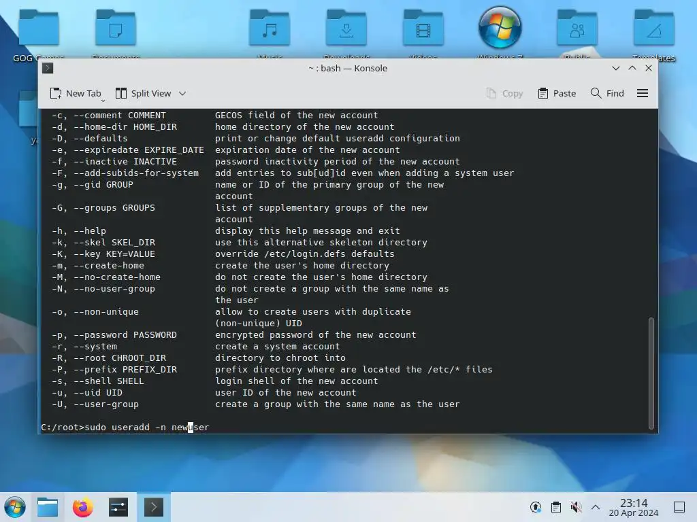Open the clipboard tray icon
The width and height of the screenshot is (697, 522).
tap(555, 507)
